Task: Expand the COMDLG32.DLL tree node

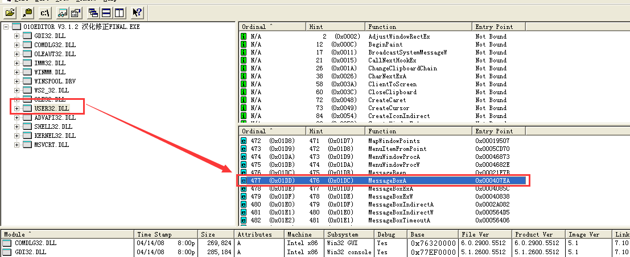Action: coord(17,45)
